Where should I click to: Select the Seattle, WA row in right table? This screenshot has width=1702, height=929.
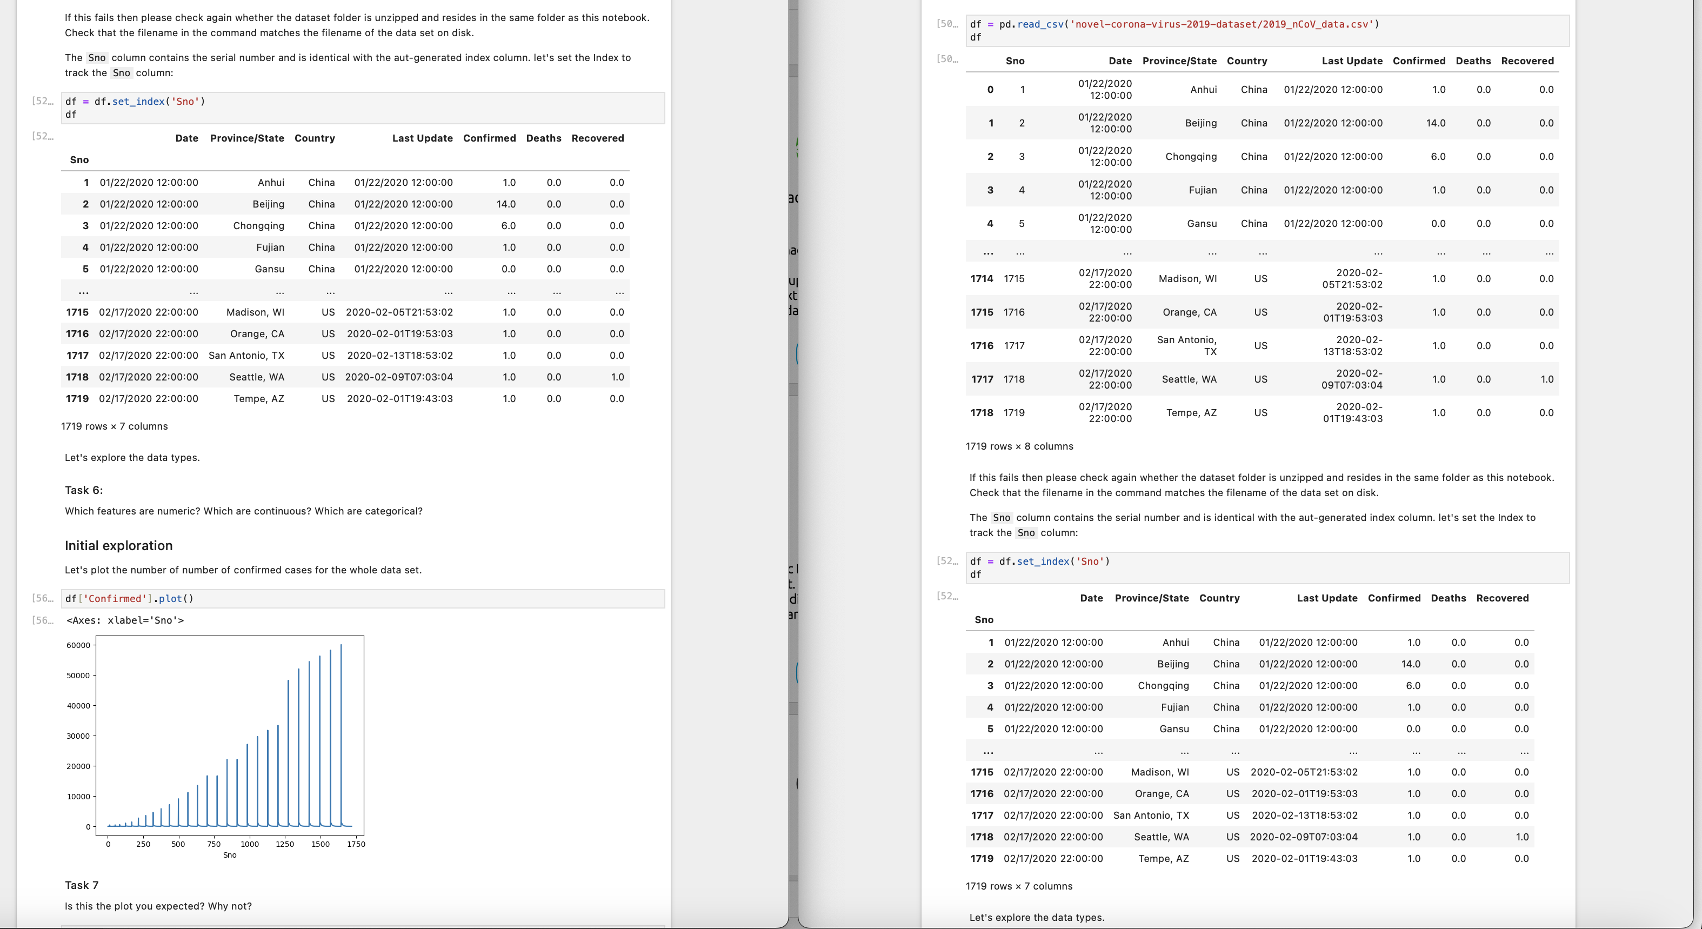[x=1189, y=379]
